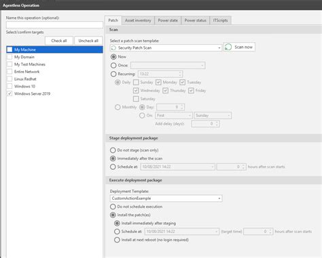The height and width of the screenshot is (258, 322).
Task: Open the First ordinal dropdown
Action: [x=174, y=115]
